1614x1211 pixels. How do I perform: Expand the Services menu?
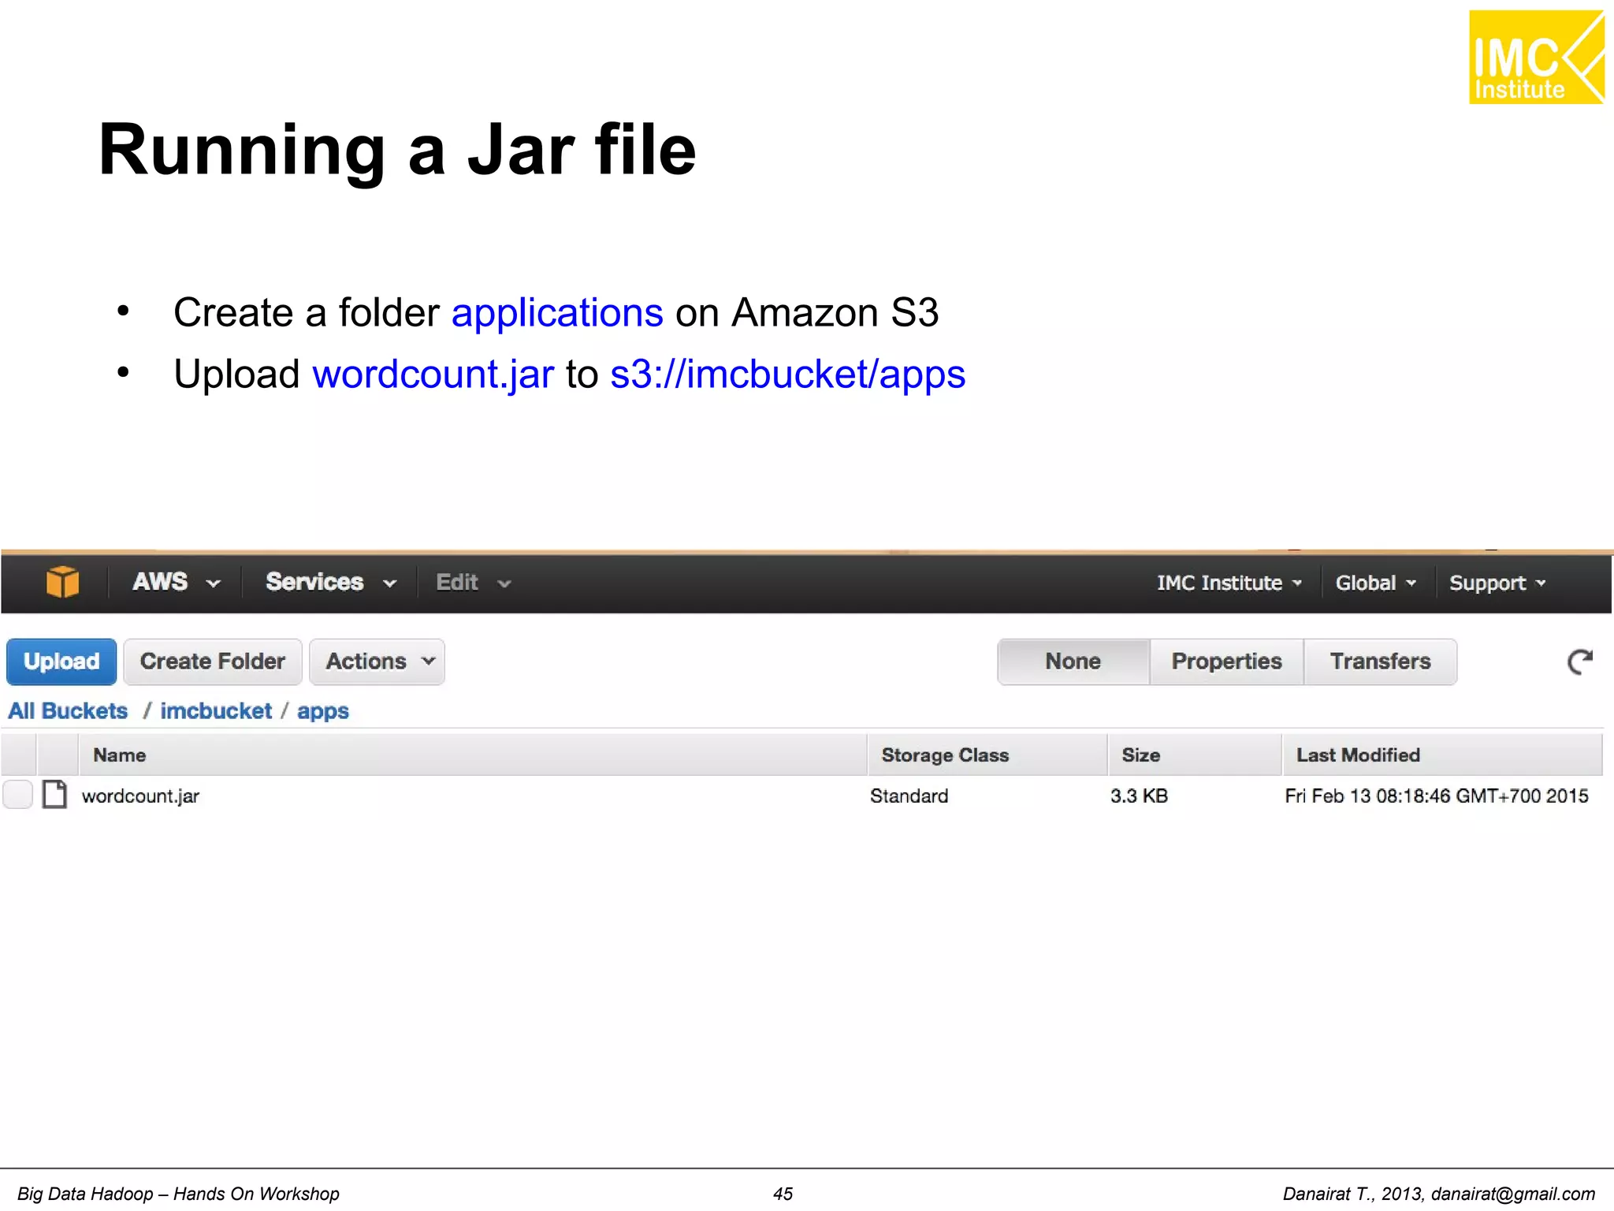pyautogui.click(x=330, y=583)
